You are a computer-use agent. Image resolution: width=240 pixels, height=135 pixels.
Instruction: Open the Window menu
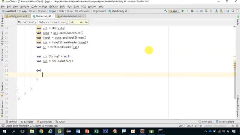pyautogui.click(x=92, y=6)
